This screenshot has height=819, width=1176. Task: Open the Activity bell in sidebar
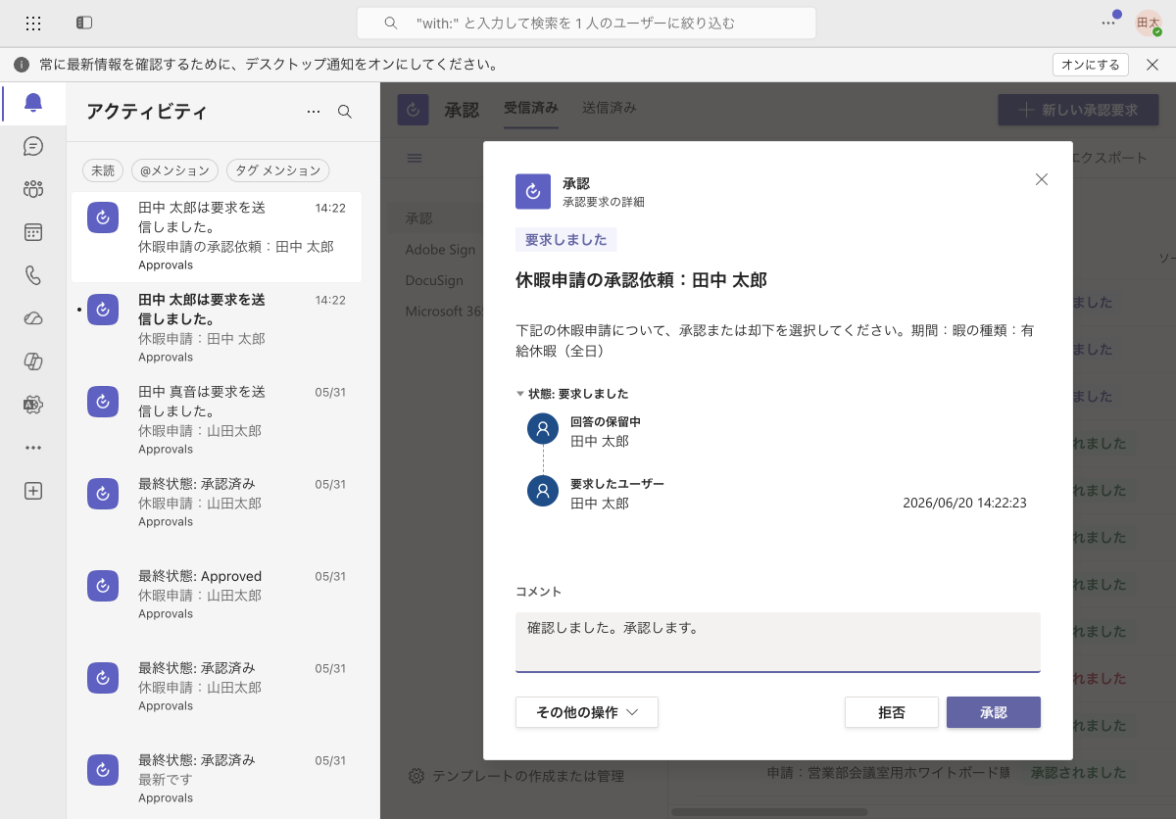33,102
